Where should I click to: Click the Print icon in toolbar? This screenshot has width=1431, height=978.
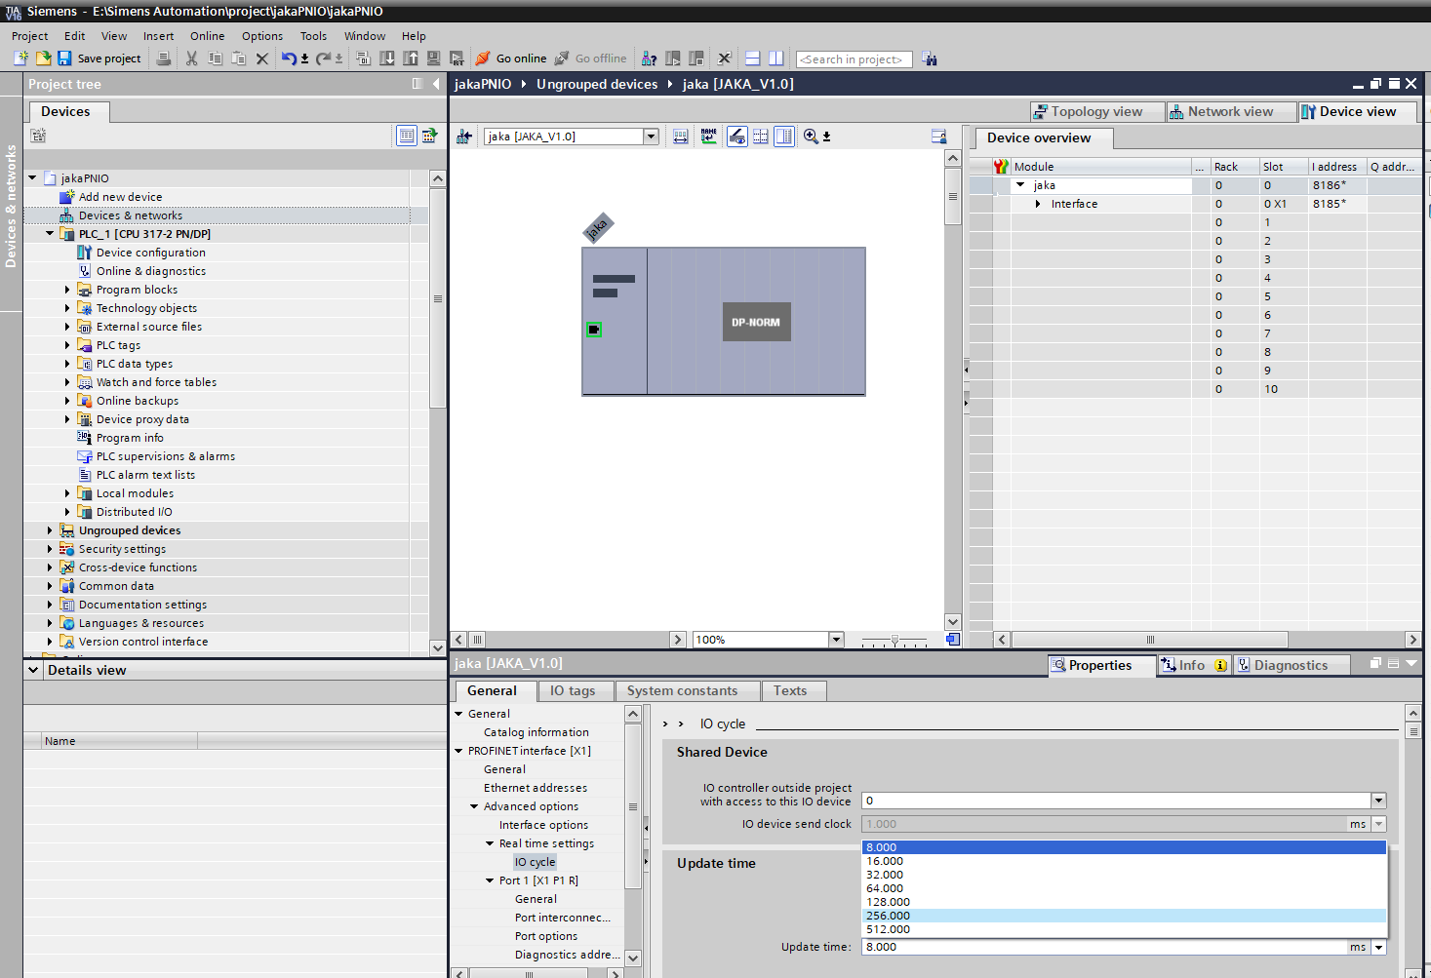click(164, 59)
